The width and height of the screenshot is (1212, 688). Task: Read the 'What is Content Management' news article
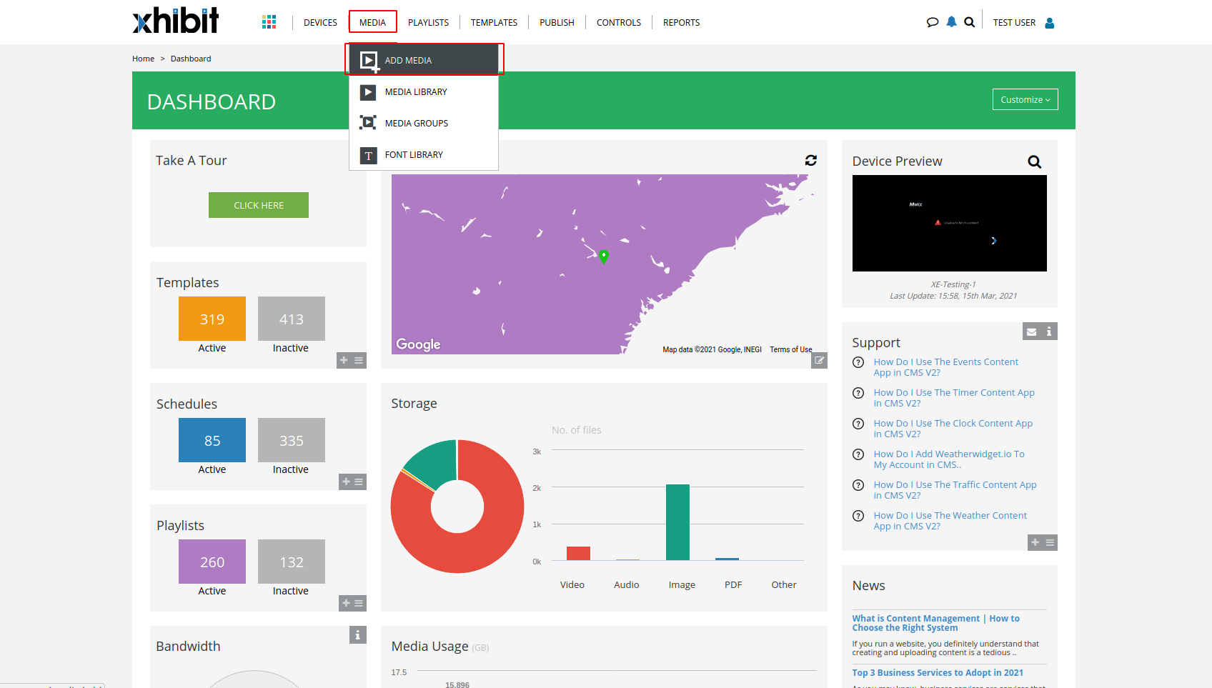(935, 623)
